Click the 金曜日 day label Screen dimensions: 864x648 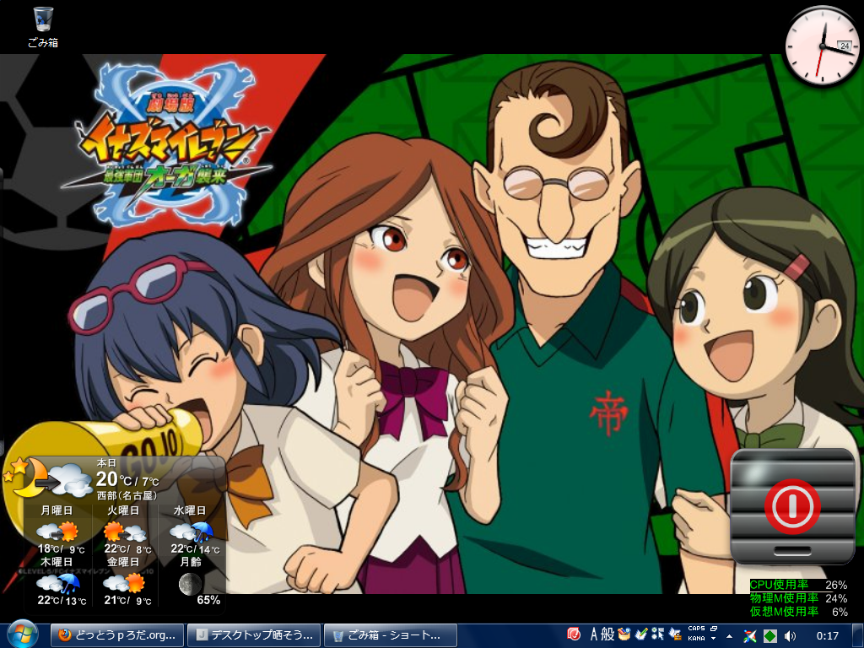(123, 561)
